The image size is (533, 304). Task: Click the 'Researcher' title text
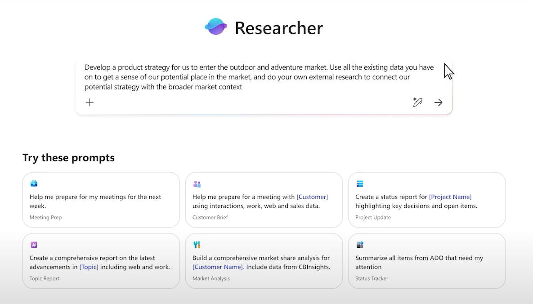(279, 28)
